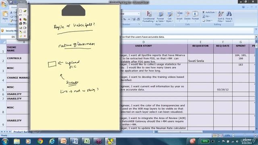Click the battery 99% indicator
The height and width of the screenshot is (145, 258).
[x=205, y=141]
